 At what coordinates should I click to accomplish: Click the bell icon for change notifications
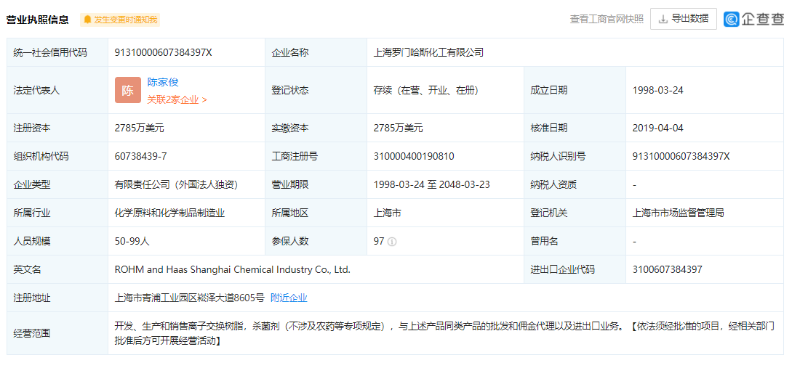pyautogui.click(x=88, y=20)
